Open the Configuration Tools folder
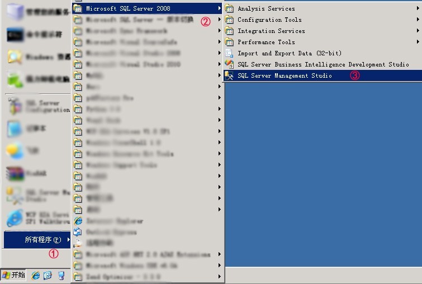Image resolution: width=422 pixels, height=284 pixels. click(x=323, y=20)
